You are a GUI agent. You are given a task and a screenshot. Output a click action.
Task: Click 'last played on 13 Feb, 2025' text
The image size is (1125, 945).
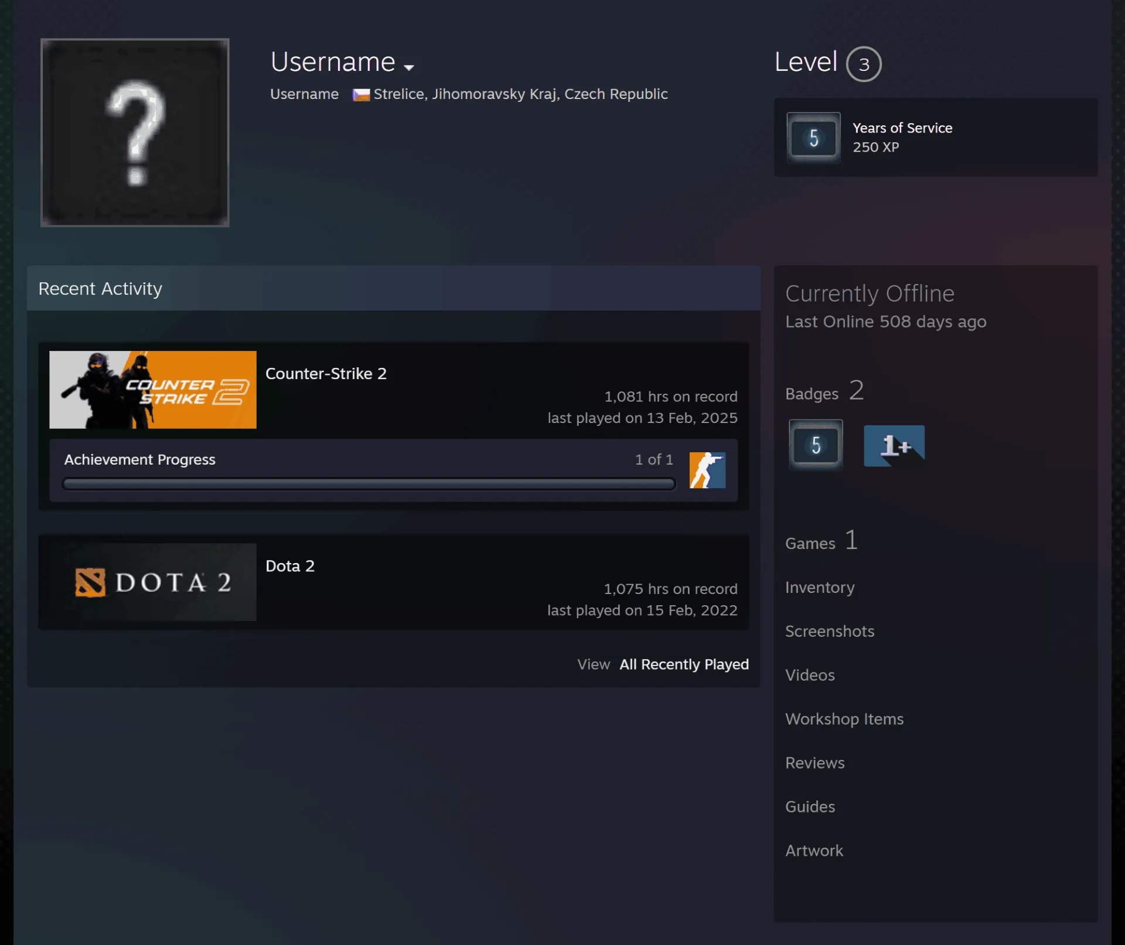pos(642,418)
